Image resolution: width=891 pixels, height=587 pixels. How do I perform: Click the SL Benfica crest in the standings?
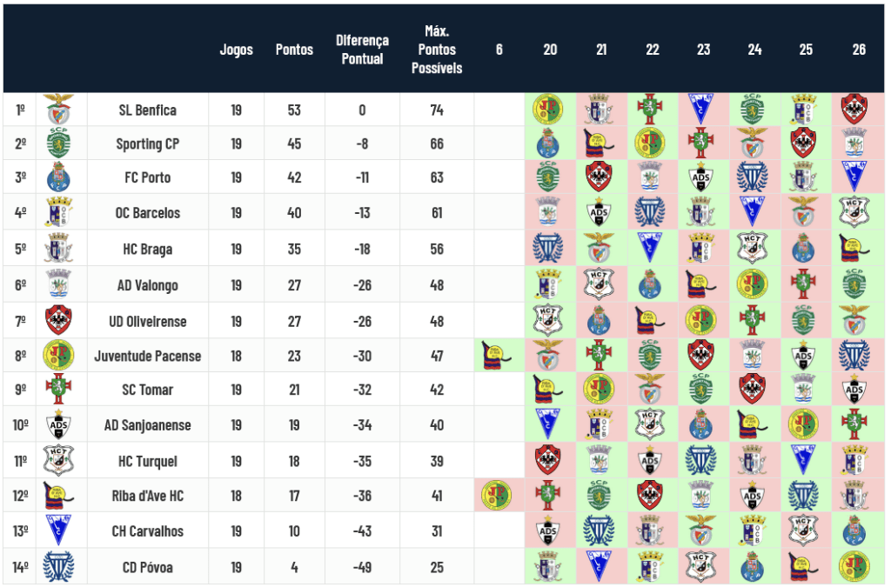pos(59,110)
